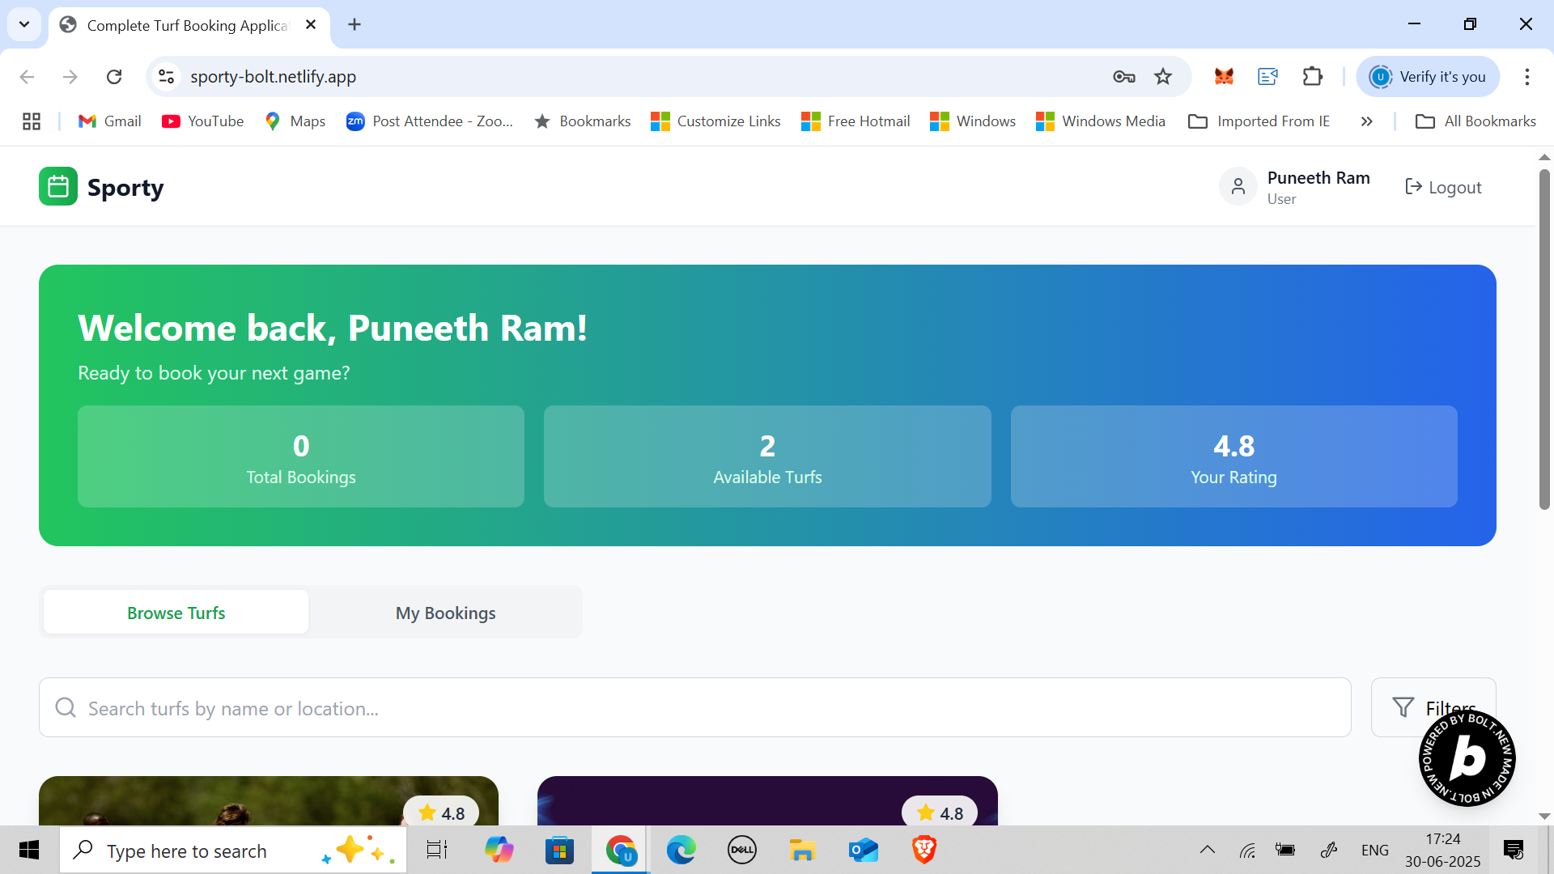
Task: Click the password key icon in address bar
Action: click(x=1123, y=77)
